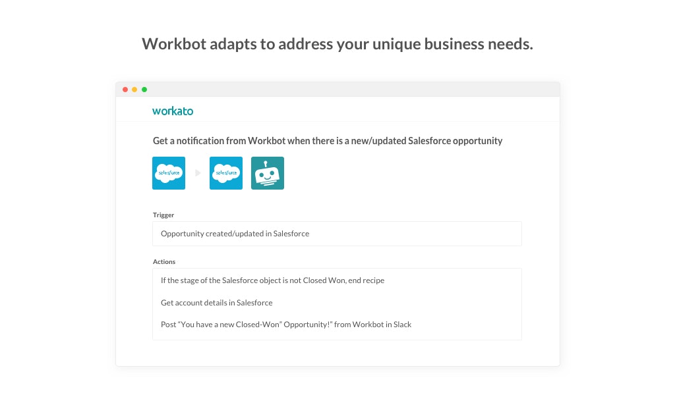Select the recipe title about Salesforce opportunity notifications
This screenshot has height=395, width=675.
pyautogui.click(x=328, y=141)
